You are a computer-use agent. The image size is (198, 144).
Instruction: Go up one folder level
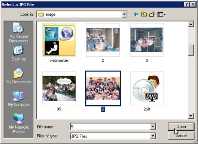coord(144,15)
